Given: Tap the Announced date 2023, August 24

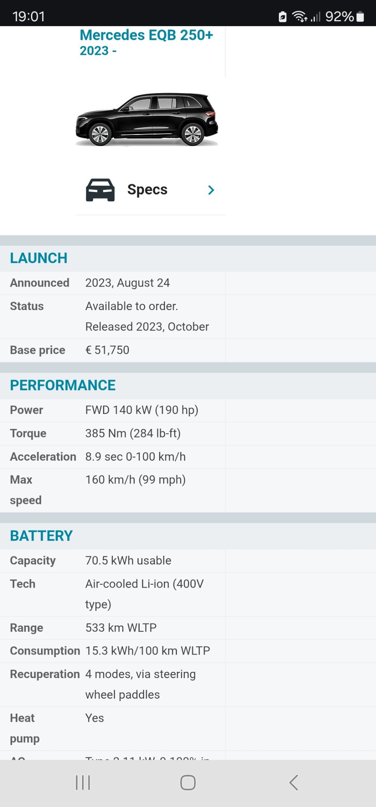Looking at the screenshot, I should [127, 283].
